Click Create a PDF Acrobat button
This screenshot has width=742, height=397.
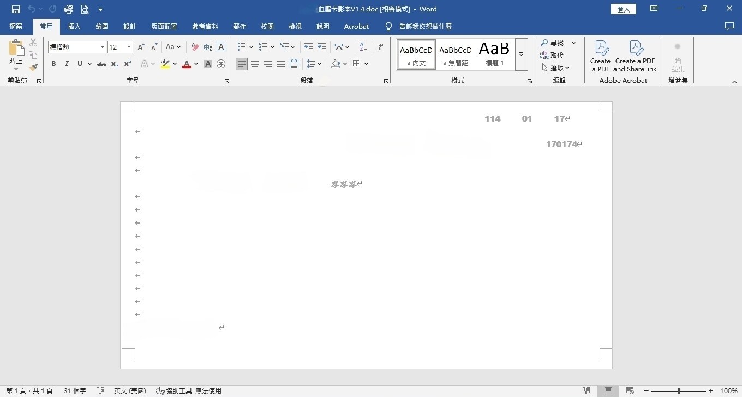coord(600,56)
